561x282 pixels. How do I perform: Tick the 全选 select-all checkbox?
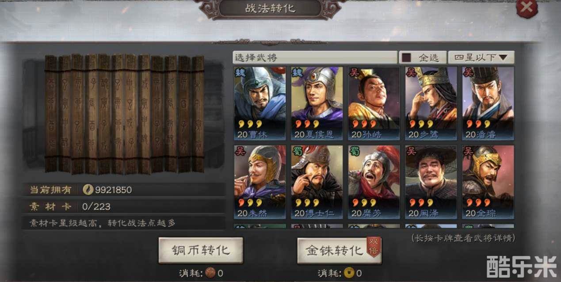406,57
